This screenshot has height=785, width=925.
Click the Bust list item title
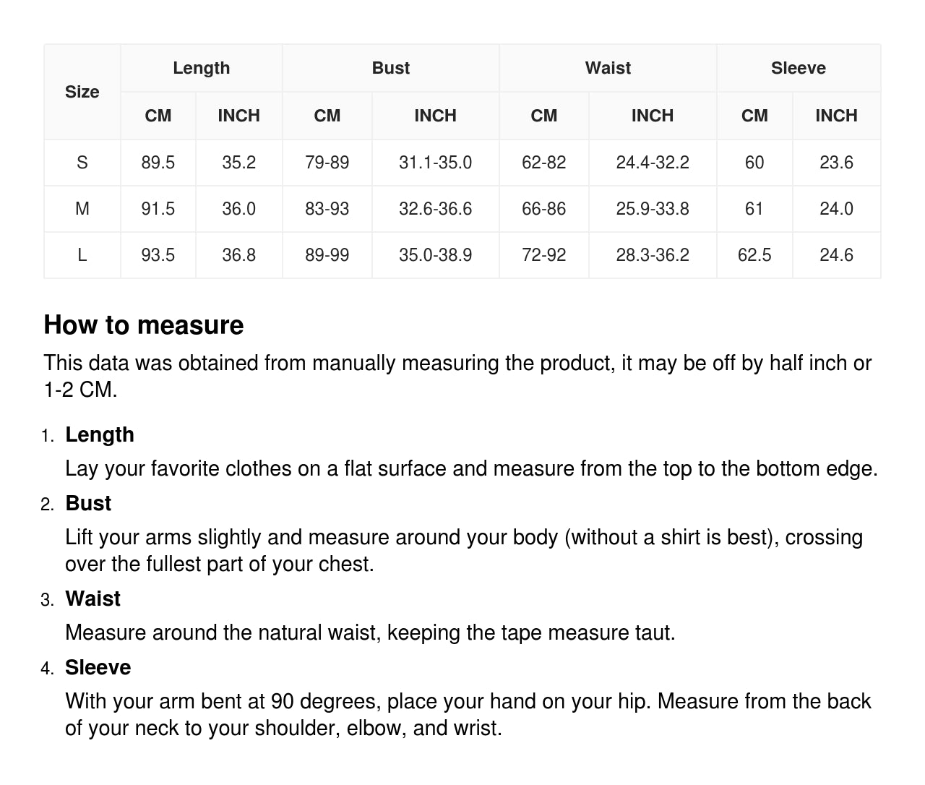[88, 503]
